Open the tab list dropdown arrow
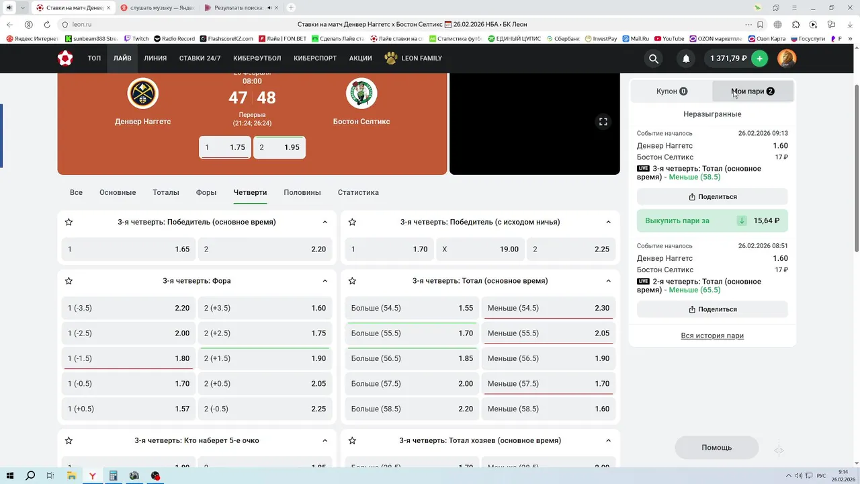860x484 pixels. coord(24,7)
